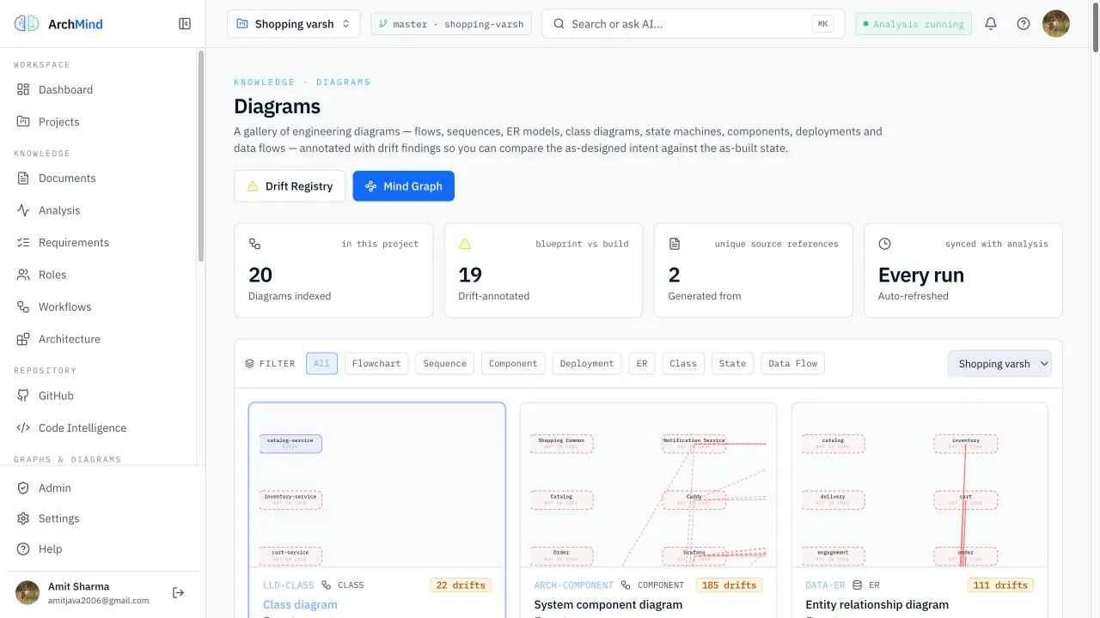
Task: Click the 185 drifts badge
Action: pos(728,585)
